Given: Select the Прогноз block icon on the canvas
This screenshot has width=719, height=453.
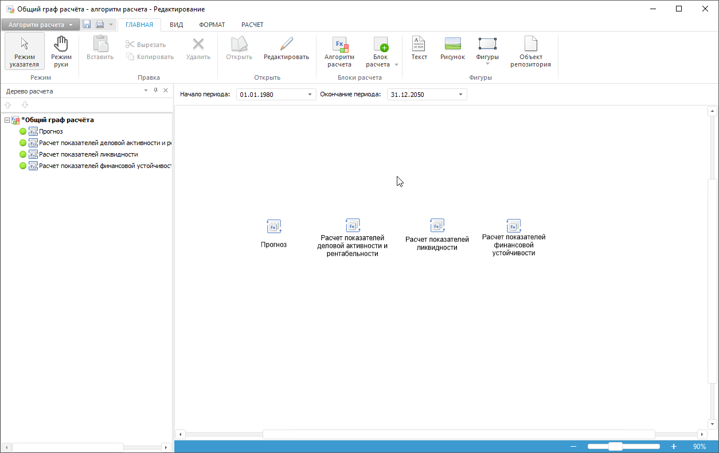Looking at the screenshot, I should click(273, 226).
